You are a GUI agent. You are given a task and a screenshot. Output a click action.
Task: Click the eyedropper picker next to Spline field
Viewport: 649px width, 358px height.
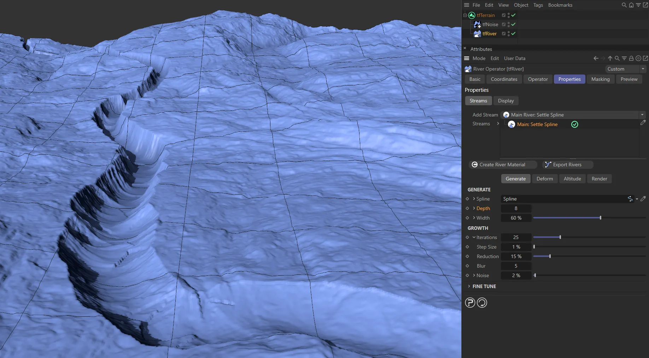(x=643, y=199)
